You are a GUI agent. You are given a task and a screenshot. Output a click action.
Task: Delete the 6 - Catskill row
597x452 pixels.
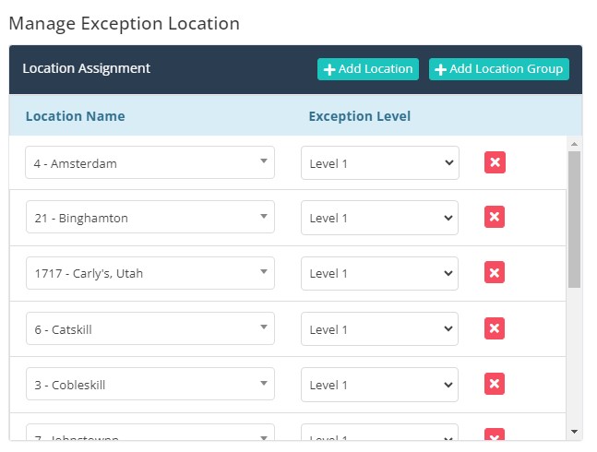coord(495,328)
